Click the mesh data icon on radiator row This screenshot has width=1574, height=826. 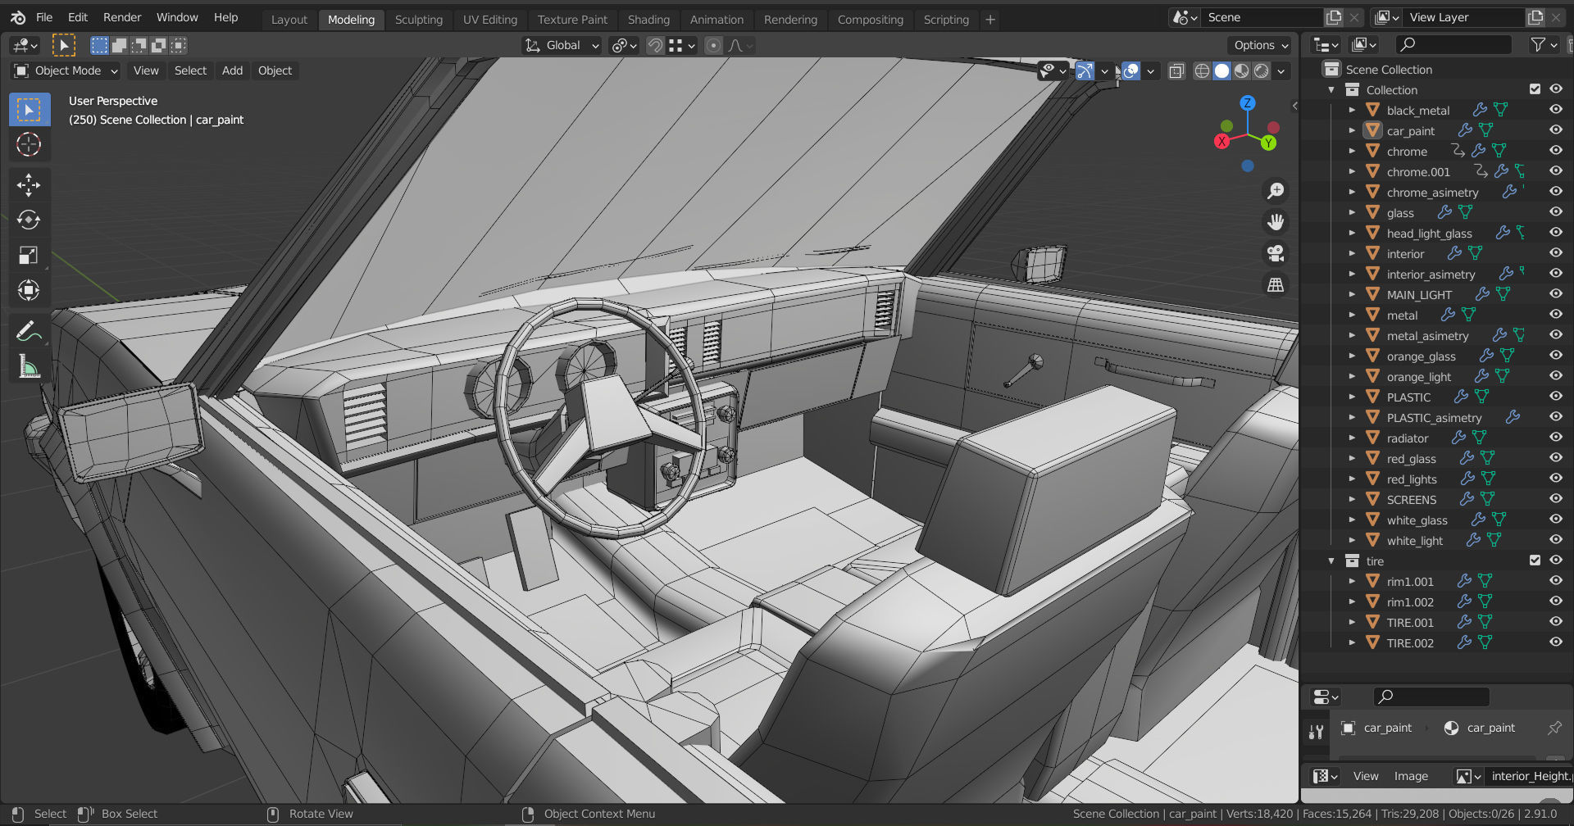click(x=1479, y=438)
